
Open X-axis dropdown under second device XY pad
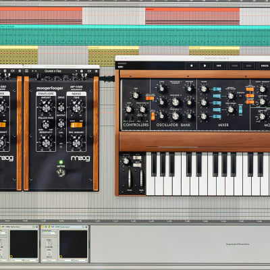(66, 261)
